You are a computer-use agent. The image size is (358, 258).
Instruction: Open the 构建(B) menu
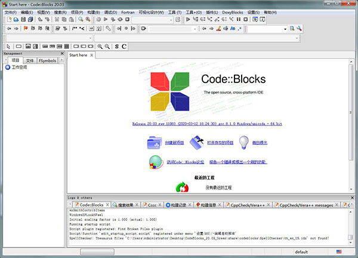tap(94, 13)
